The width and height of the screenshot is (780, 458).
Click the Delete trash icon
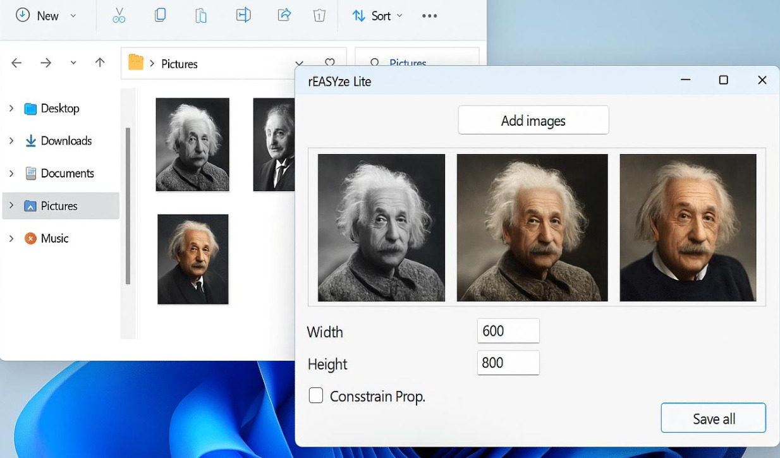[x=320, y=16]
